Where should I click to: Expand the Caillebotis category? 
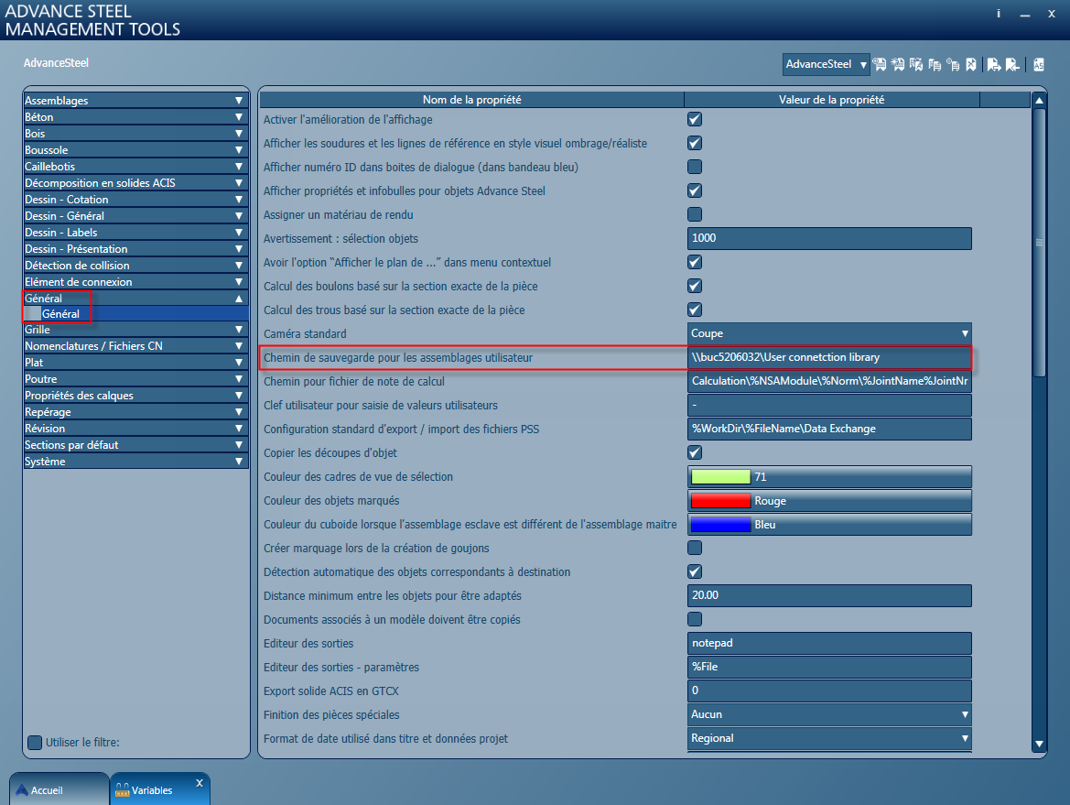coord(135,166)
